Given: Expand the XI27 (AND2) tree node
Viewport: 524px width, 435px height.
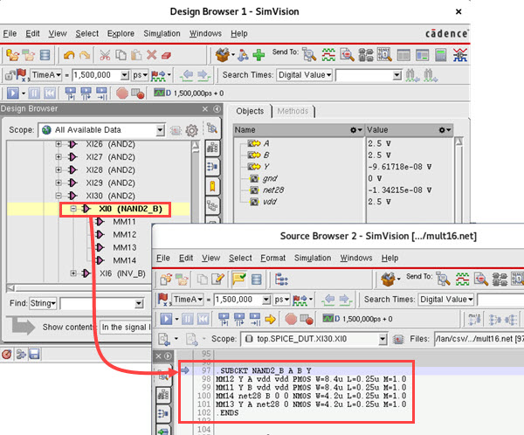Looking at the screenshot, I should point(59,157).
